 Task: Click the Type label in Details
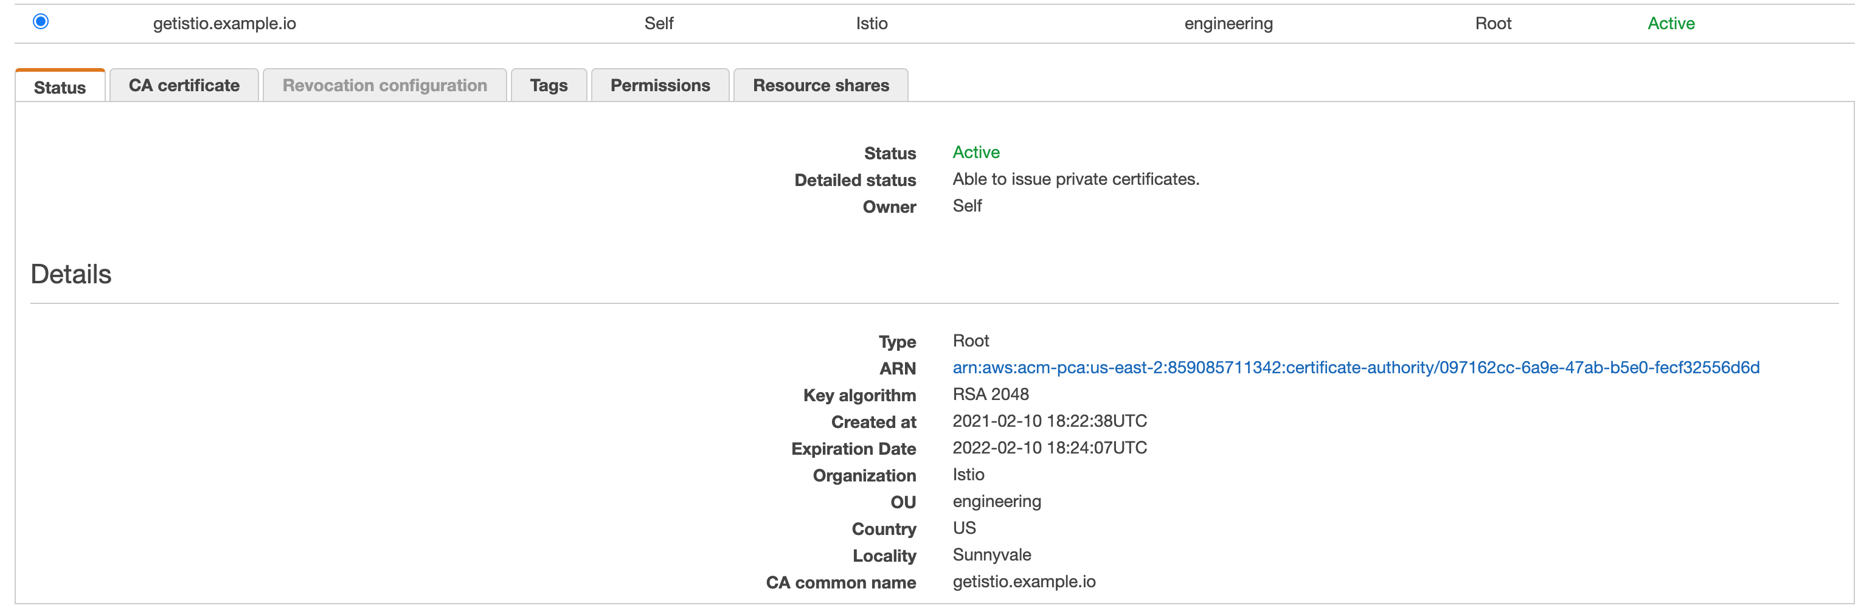(896, 342)
